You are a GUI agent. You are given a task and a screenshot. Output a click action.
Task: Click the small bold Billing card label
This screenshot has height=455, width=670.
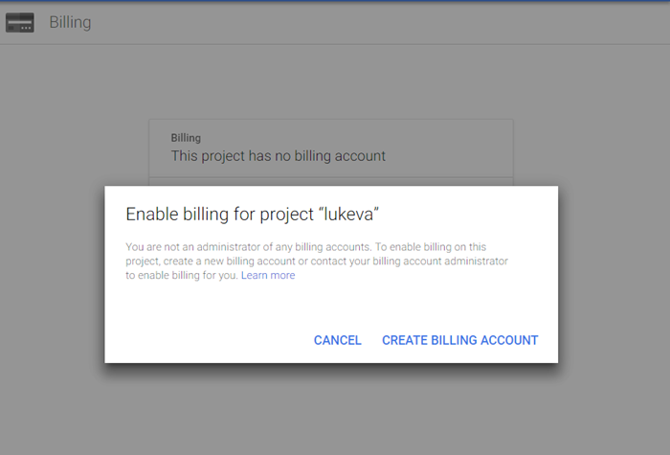click(186, 138)
